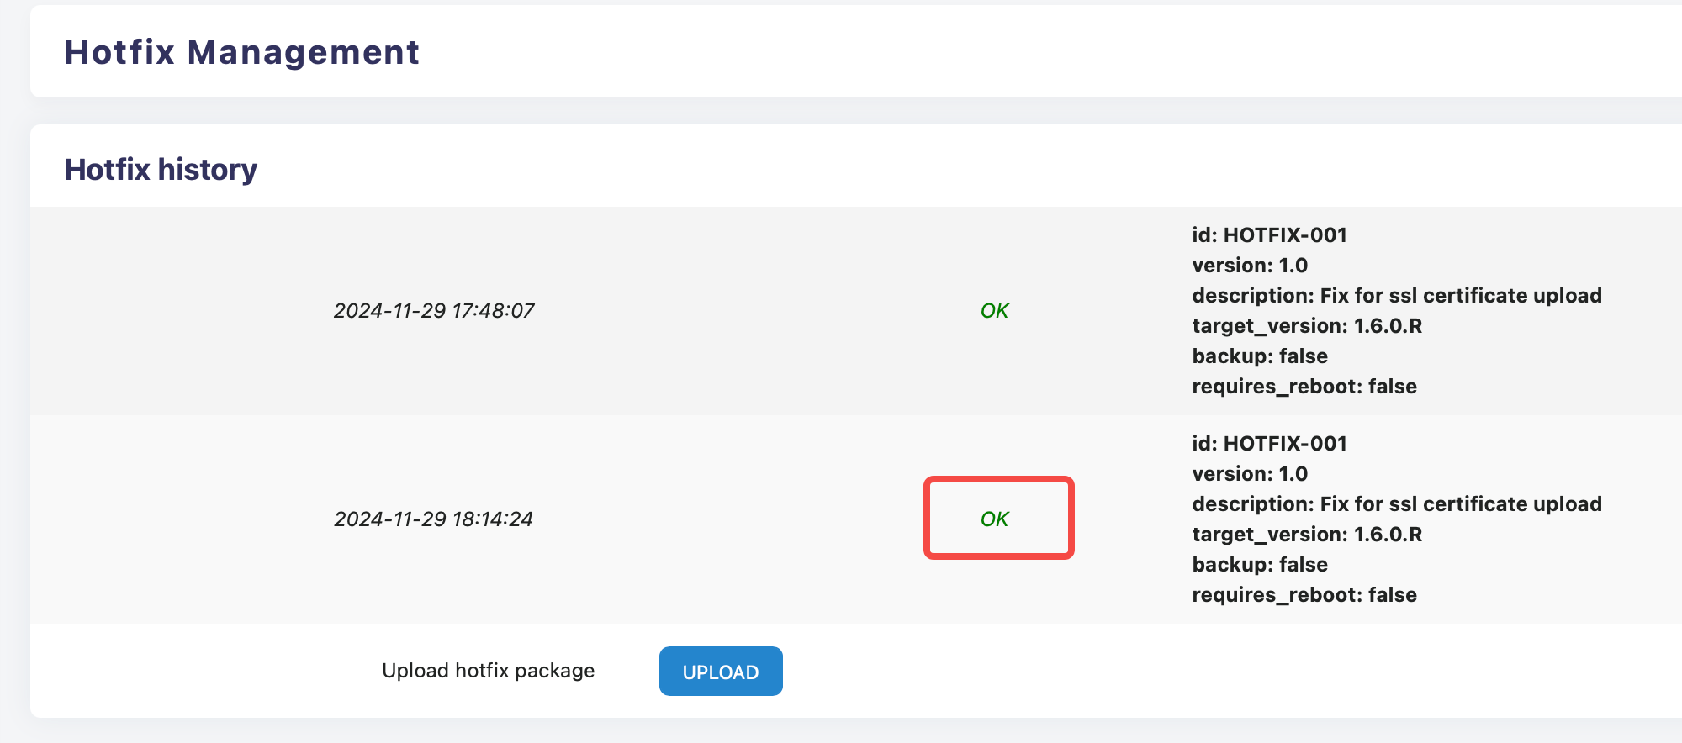Click requires_reboot: false in the 17:48:07 entry

click(1304, 387)
